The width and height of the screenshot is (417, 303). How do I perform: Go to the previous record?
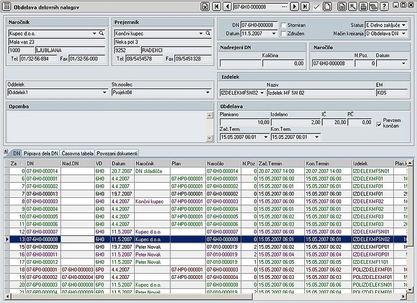[227, 6]
